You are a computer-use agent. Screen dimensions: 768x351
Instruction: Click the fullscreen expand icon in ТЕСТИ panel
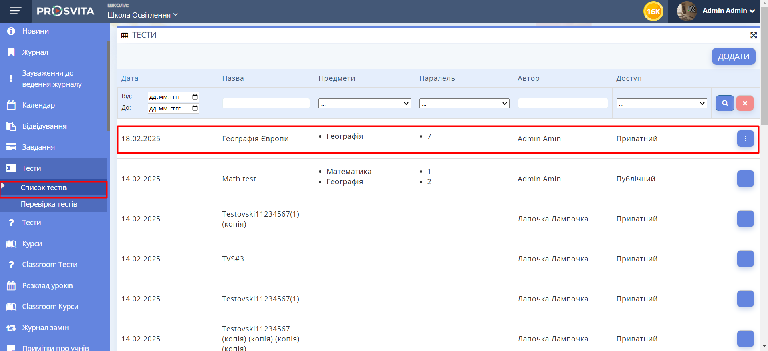pyautogui.click(x=754, y=36)
